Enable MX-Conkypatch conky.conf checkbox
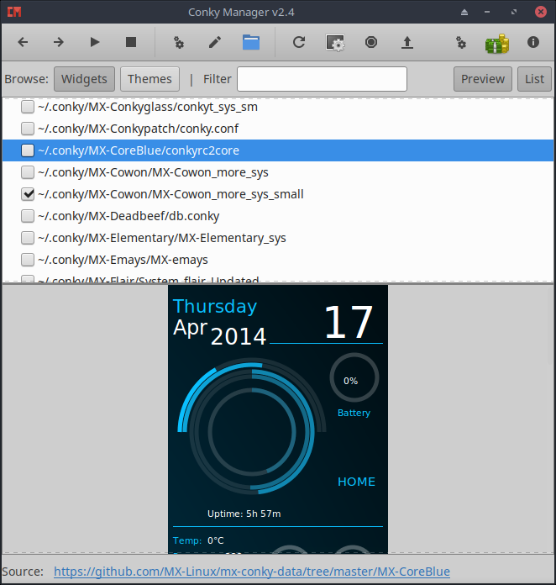 click(28, 129)
